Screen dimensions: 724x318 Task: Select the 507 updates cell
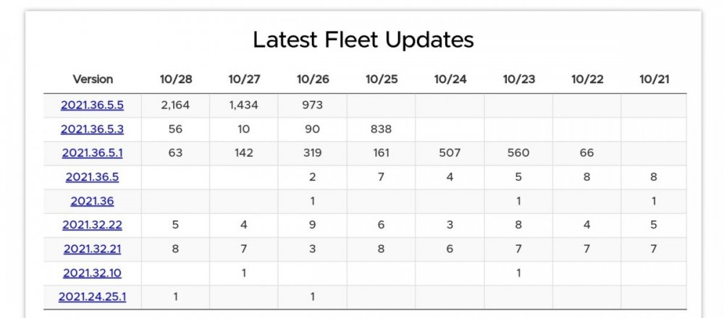(x=450, y=153)
